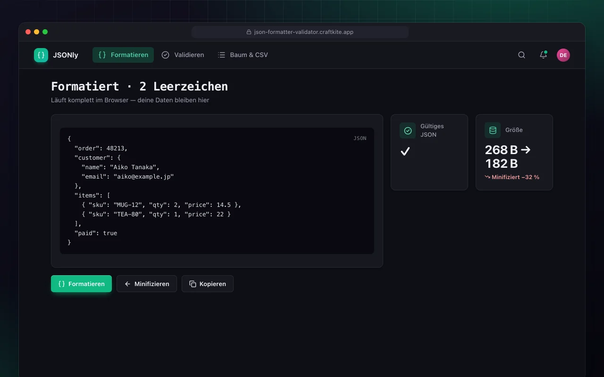Screen dimensions: 604x377
Task: Click the Minifizieren button
Action: click(x=147, y=284)
